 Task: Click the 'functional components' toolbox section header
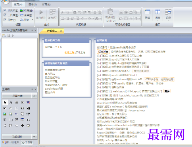pos(17,137)
